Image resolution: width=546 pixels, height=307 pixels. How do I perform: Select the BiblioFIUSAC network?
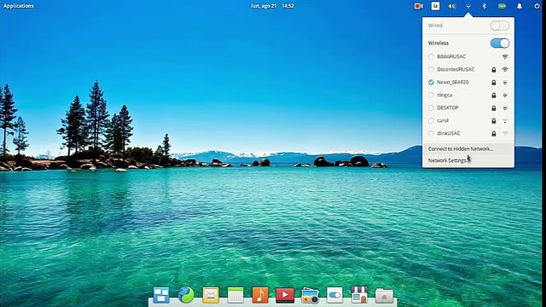click(x=468, y=56)
